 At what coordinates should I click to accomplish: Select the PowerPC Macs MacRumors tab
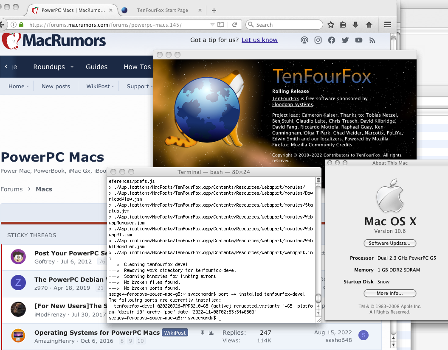[73, 10]
